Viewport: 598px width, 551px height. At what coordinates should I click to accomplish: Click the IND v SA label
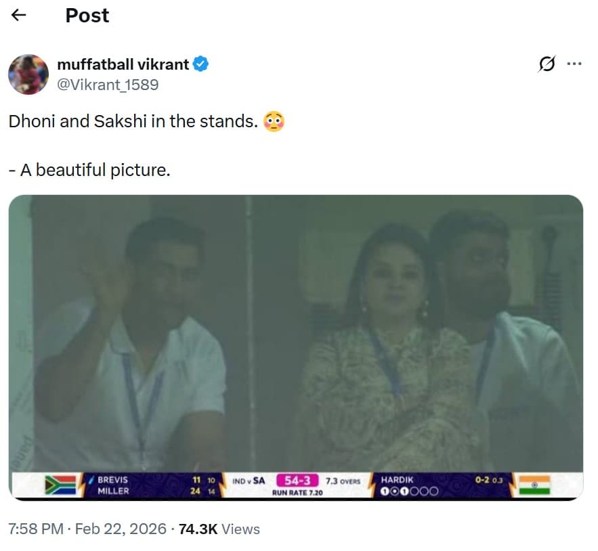(249, 481)
